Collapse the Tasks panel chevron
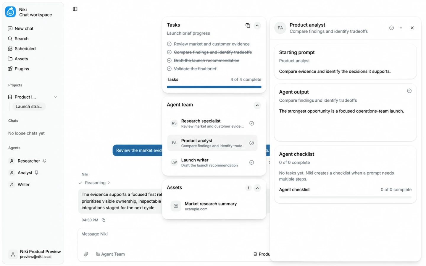The height and width of the screenshot is (266, 426). tap(257, 25)
